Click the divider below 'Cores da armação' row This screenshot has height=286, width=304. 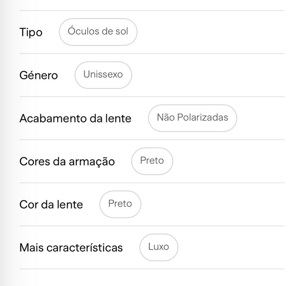point(152,183)
